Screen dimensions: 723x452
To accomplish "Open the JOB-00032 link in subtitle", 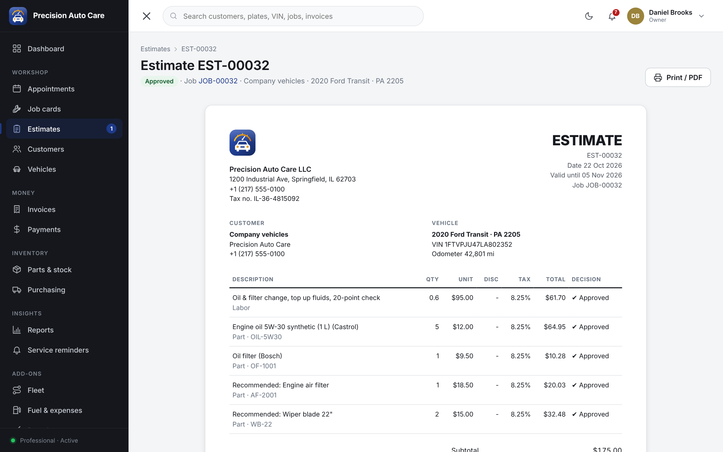I will [x=218, y=81].
